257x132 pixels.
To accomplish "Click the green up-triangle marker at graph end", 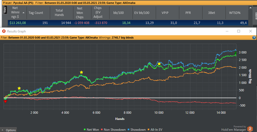I will [236, 53].
